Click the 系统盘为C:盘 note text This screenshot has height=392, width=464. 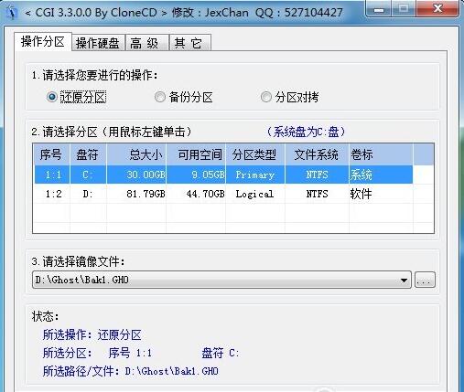[307, 132]
